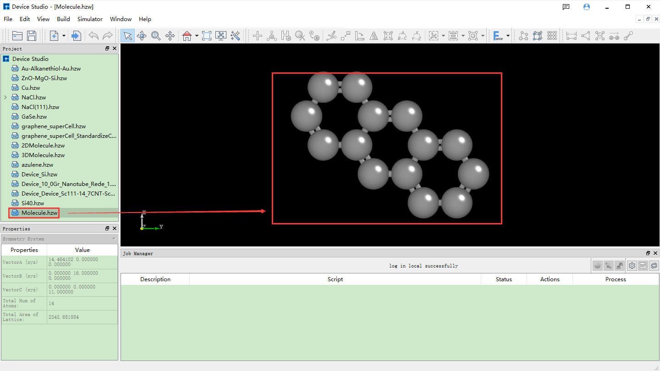Keep the selection arrow tool active
Screen dimensions: 660x371
pyautogui.click(x=127, y=35)
